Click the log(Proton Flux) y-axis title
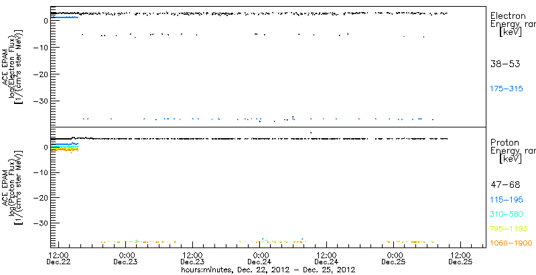 click(x=12, y=188)
